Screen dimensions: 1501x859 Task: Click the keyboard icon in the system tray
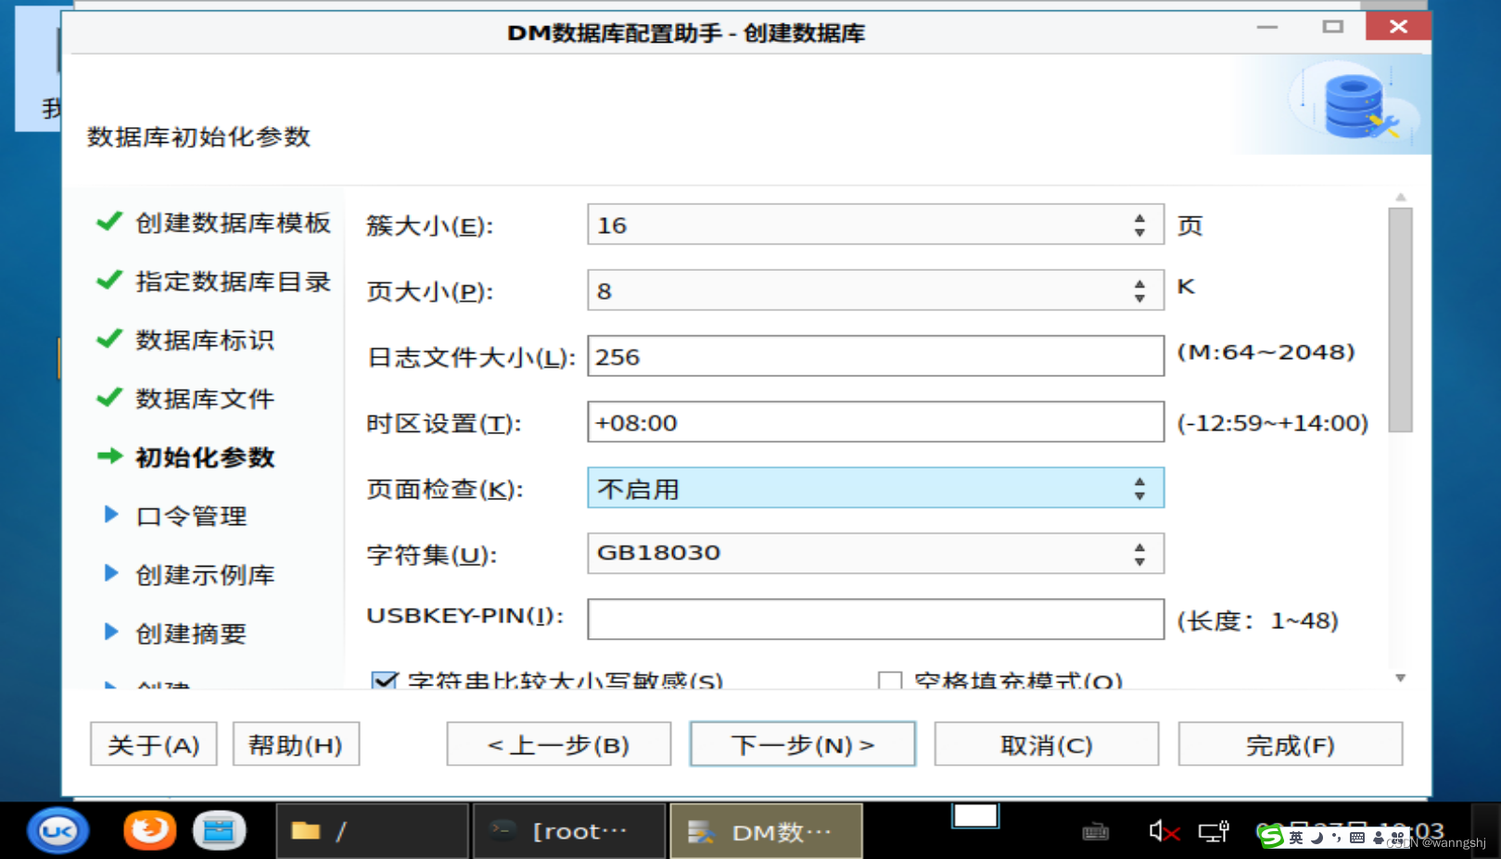click(x=1095, y=832)
